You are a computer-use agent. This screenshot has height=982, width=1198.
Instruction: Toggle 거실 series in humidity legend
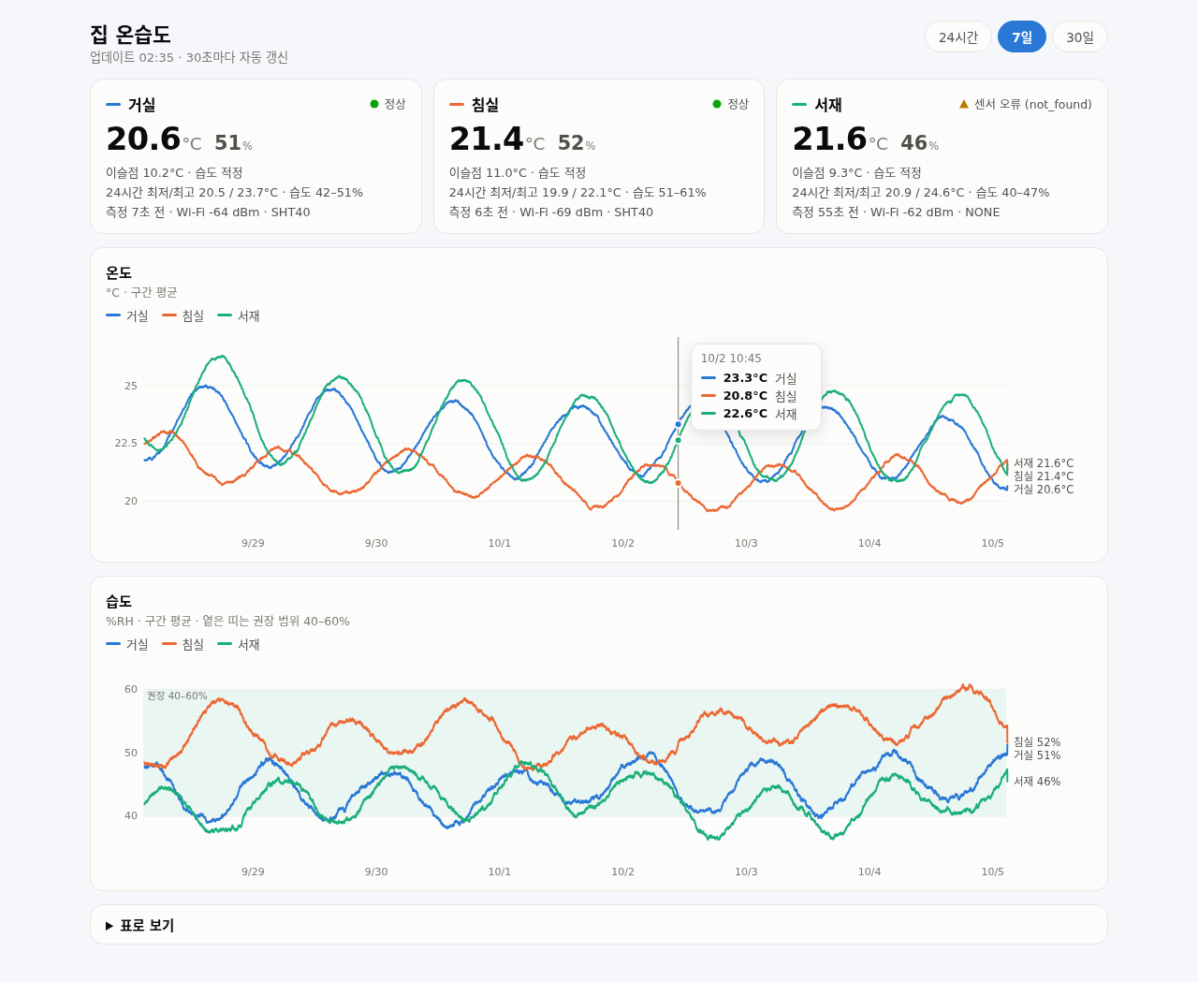[127, 644]
